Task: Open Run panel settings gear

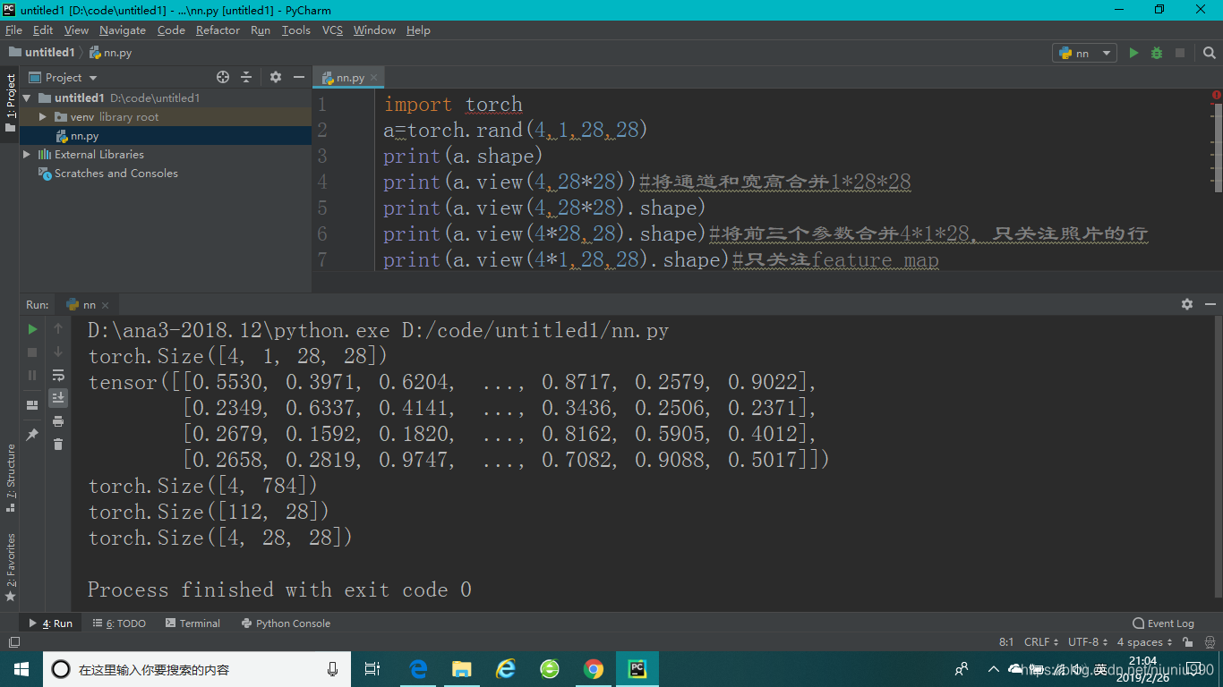Action: pos(1187,304)
